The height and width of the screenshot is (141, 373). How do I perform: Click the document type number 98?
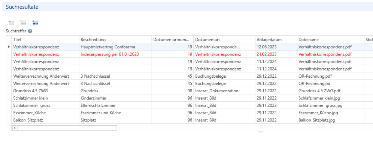[189, 91]
